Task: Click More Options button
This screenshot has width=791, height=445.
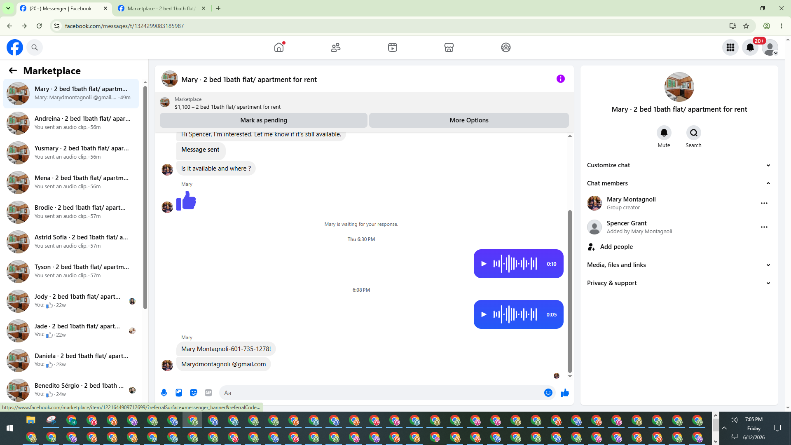Action: 469,120
